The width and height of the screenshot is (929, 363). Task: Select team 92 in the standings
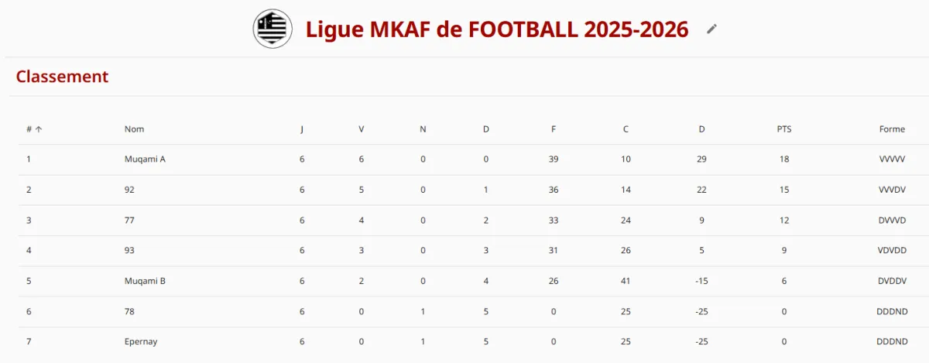tap(464, 190)
